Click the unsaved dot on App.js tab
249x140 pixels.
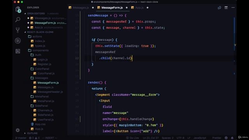(x=147, y=8)
